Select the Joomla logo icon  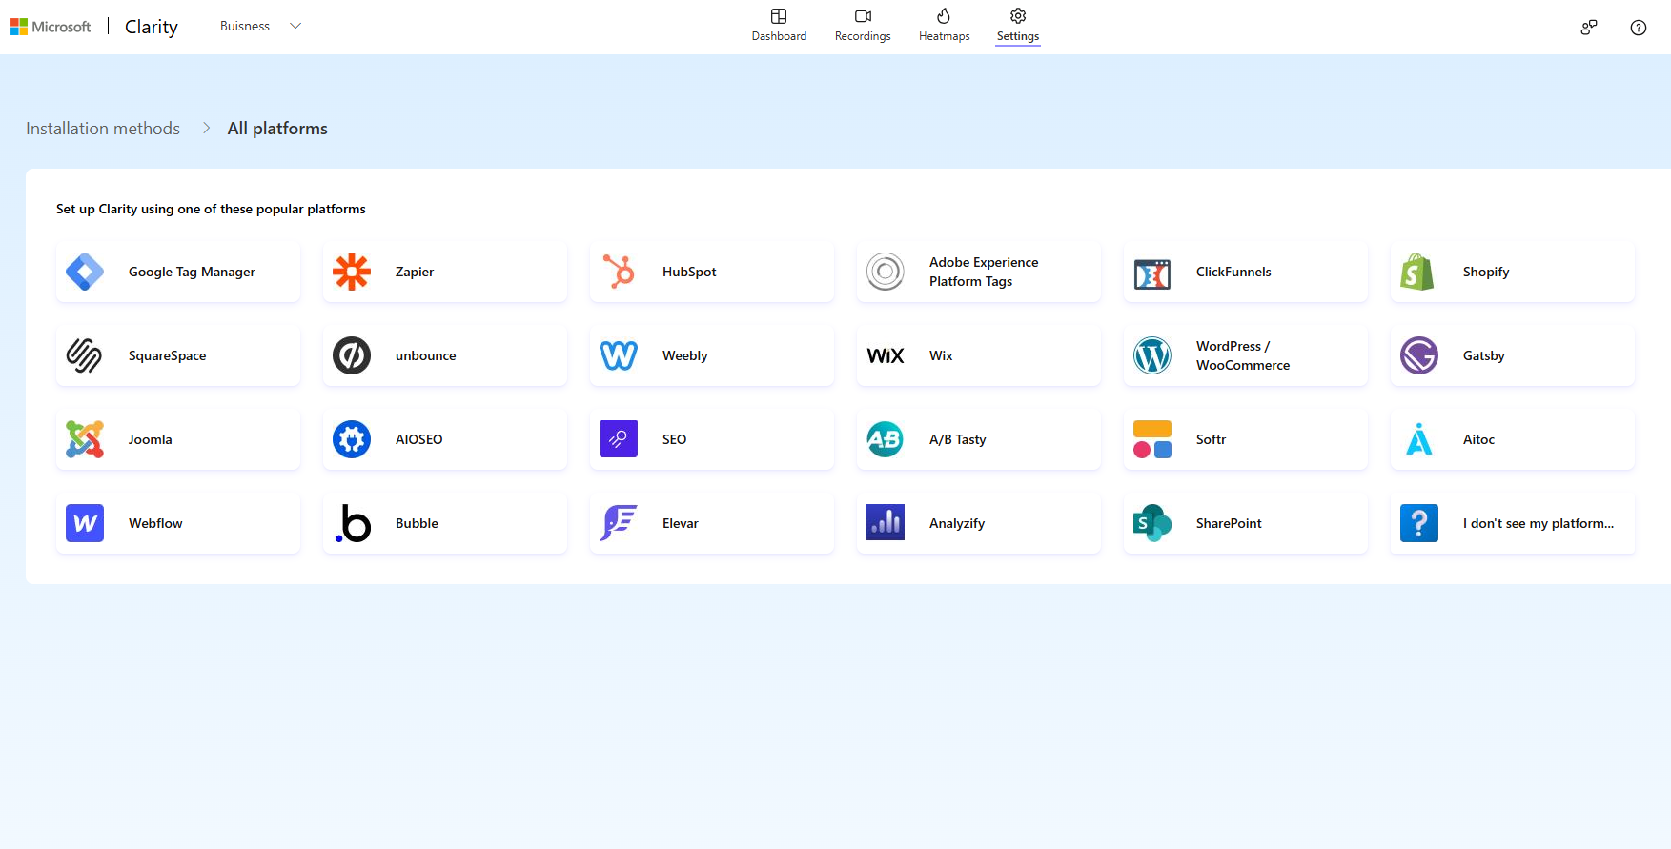point(85,439)
